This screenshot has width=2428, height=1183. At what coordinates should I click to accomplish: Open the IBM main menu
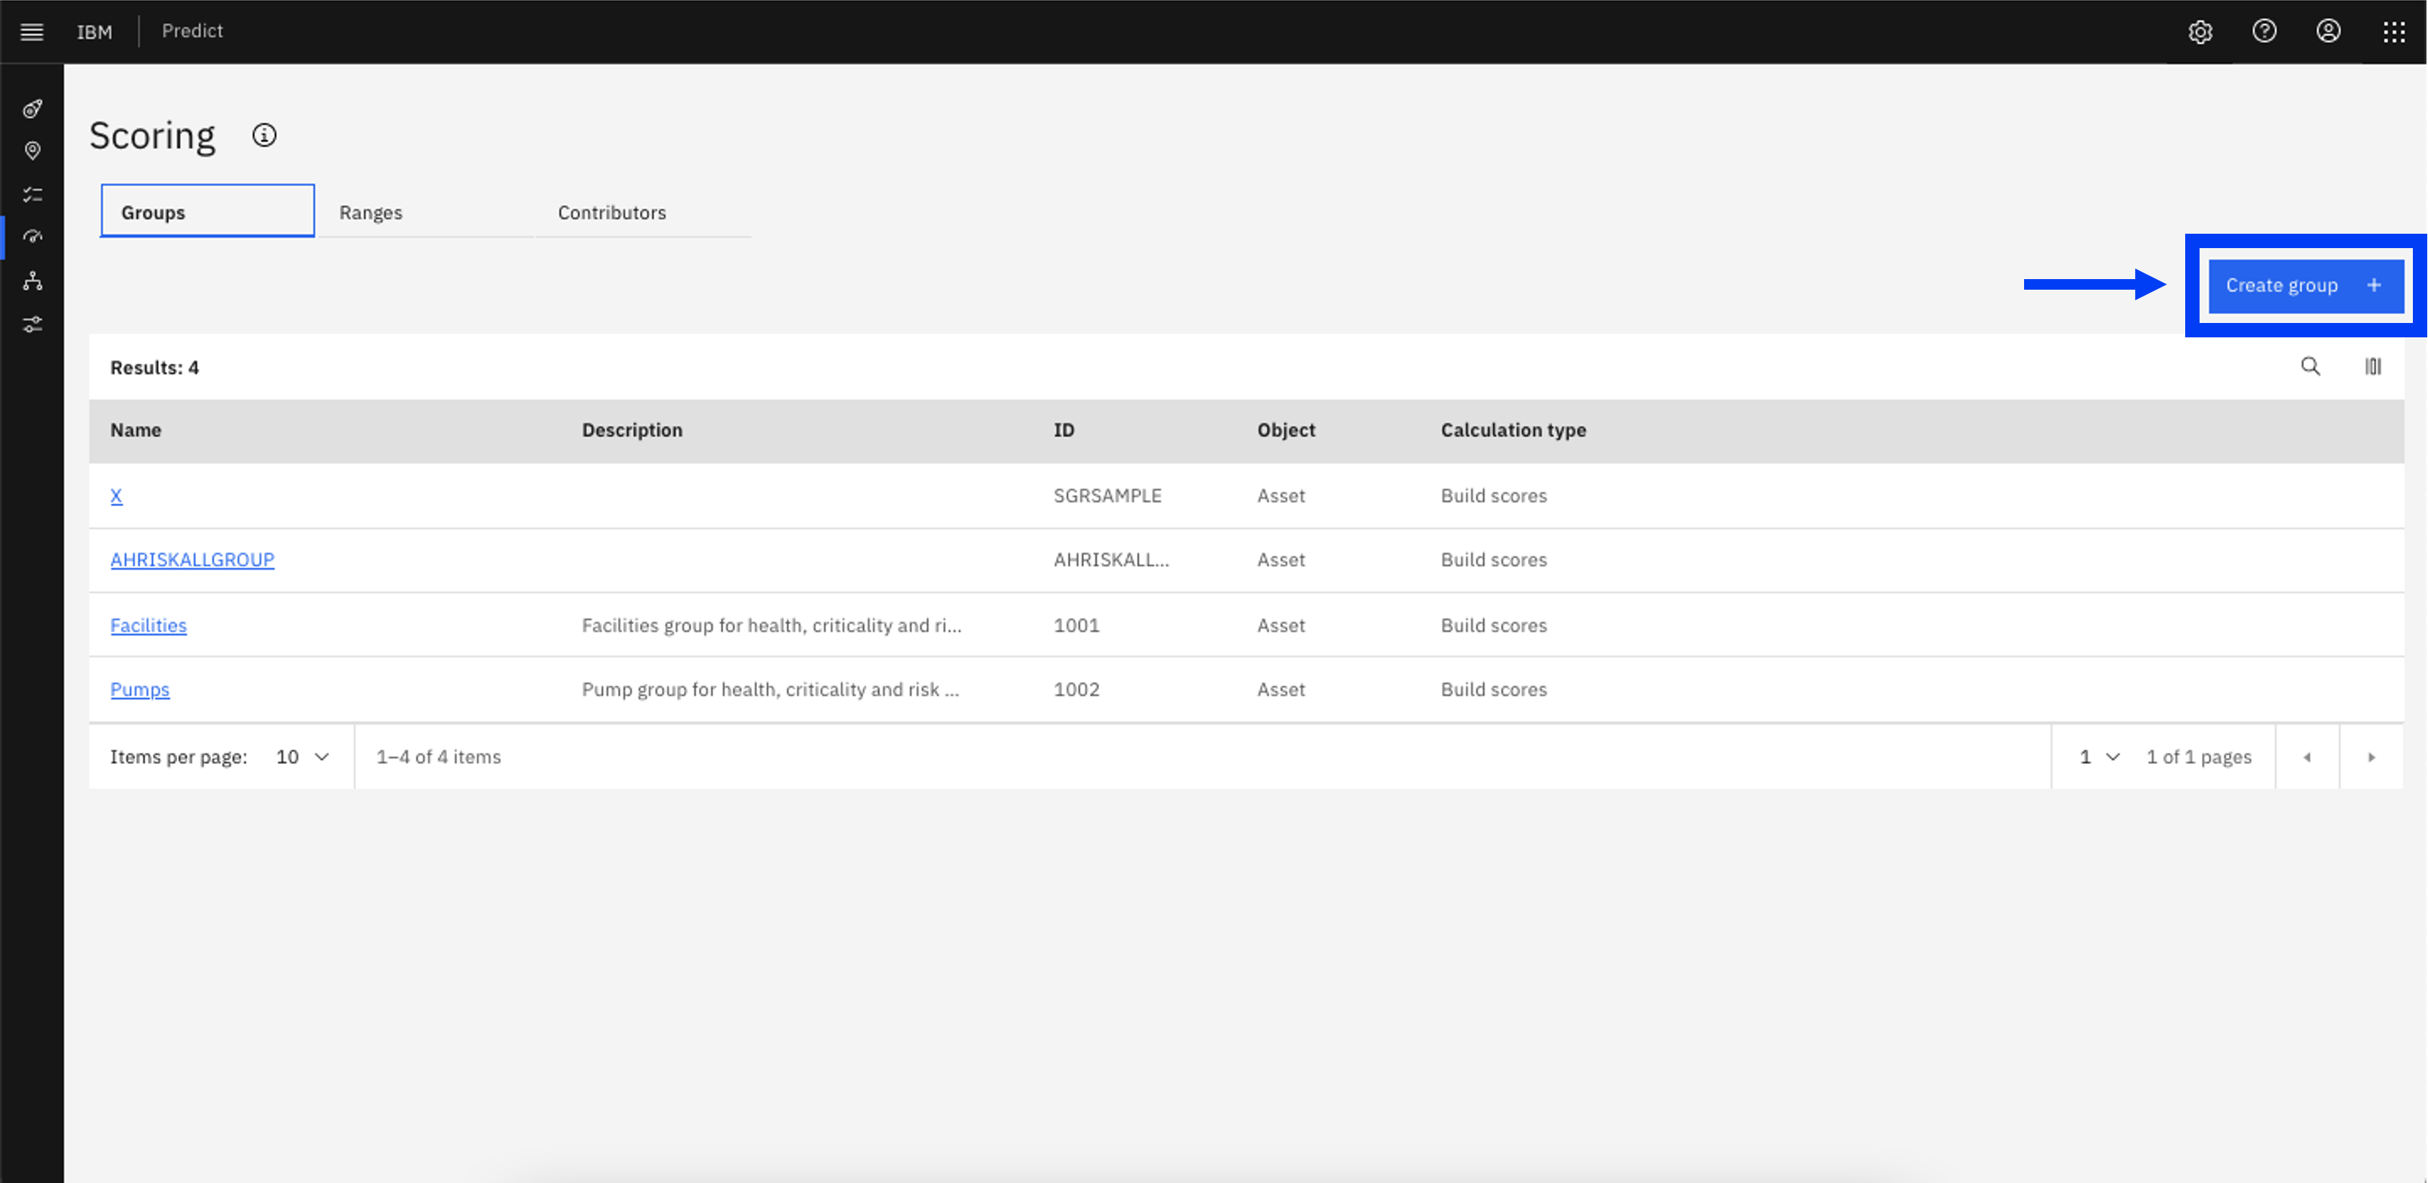tap(31, 31)
